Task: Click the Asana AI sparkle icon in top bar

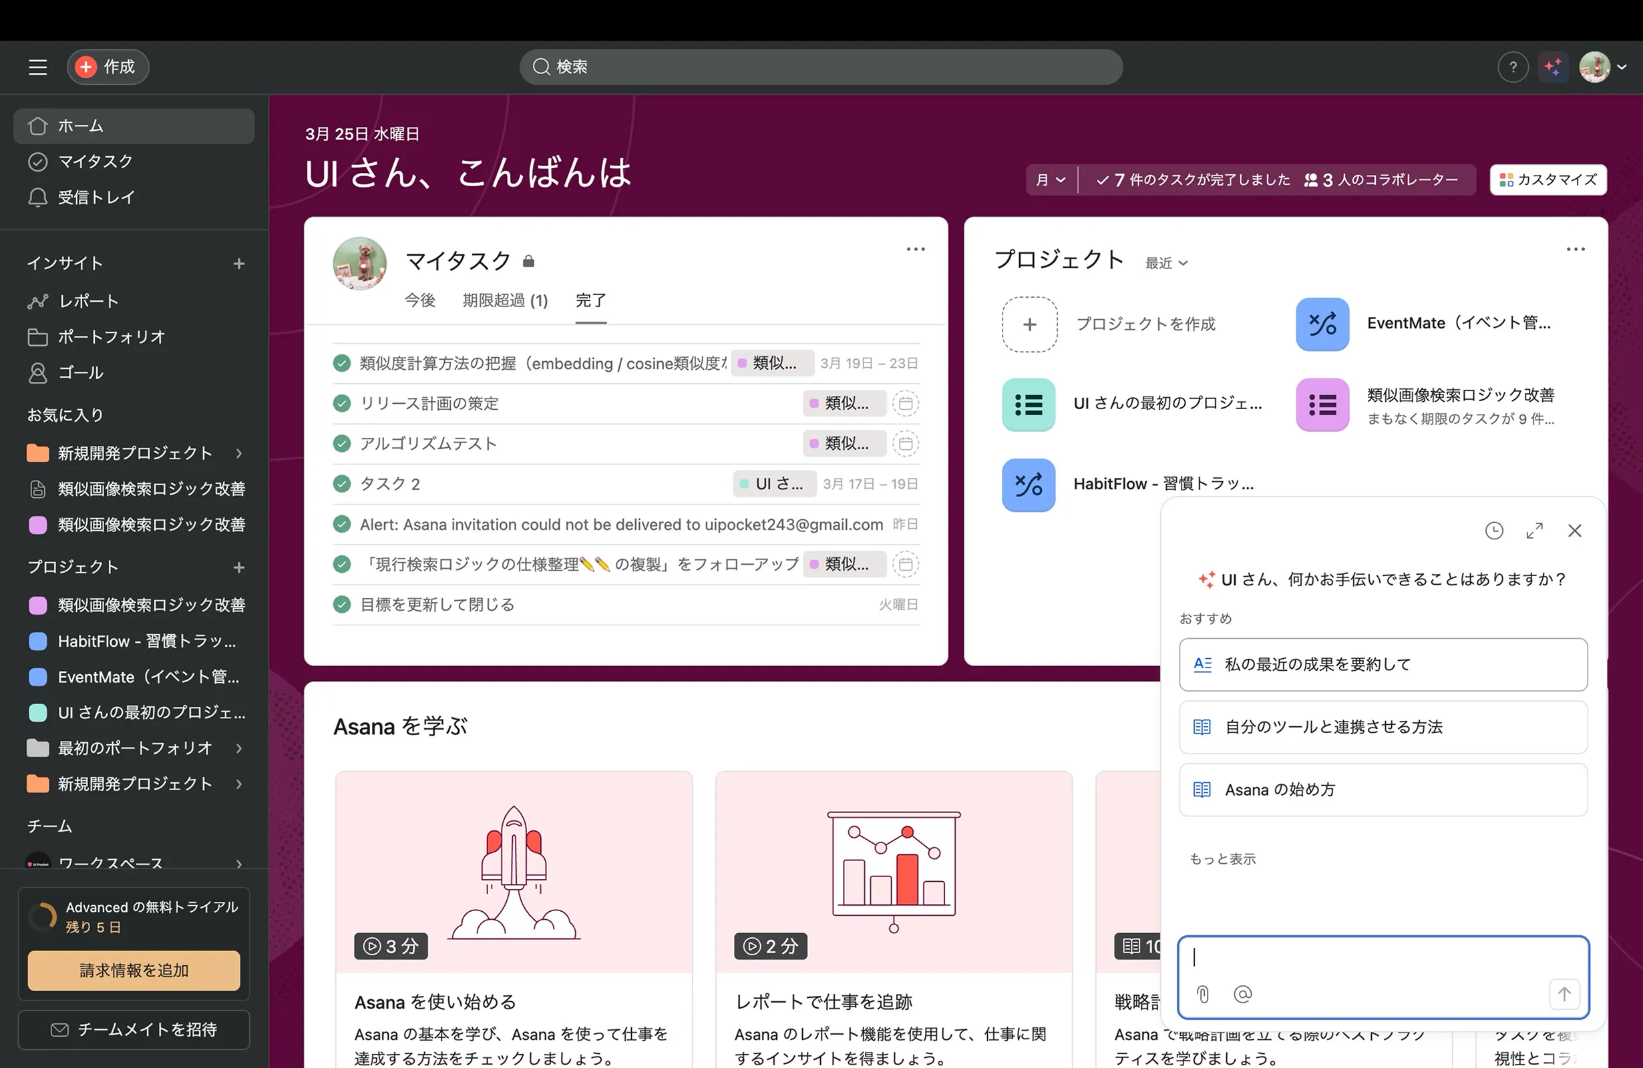Action: pos(1554,67)
